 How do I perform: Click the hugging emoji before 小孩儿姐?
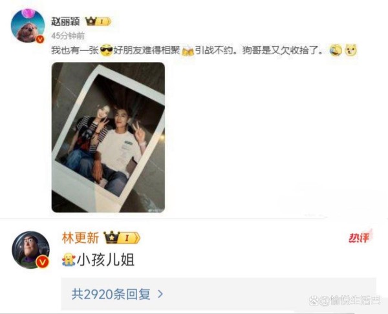69,260
